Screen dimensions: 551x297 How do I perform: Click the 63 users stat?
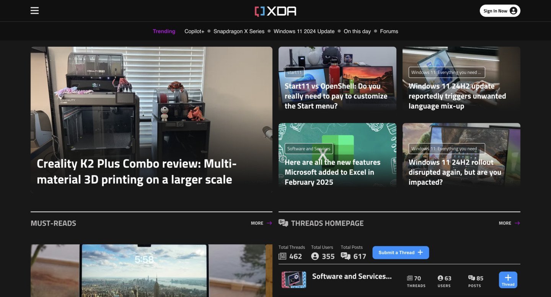(444, 281)
